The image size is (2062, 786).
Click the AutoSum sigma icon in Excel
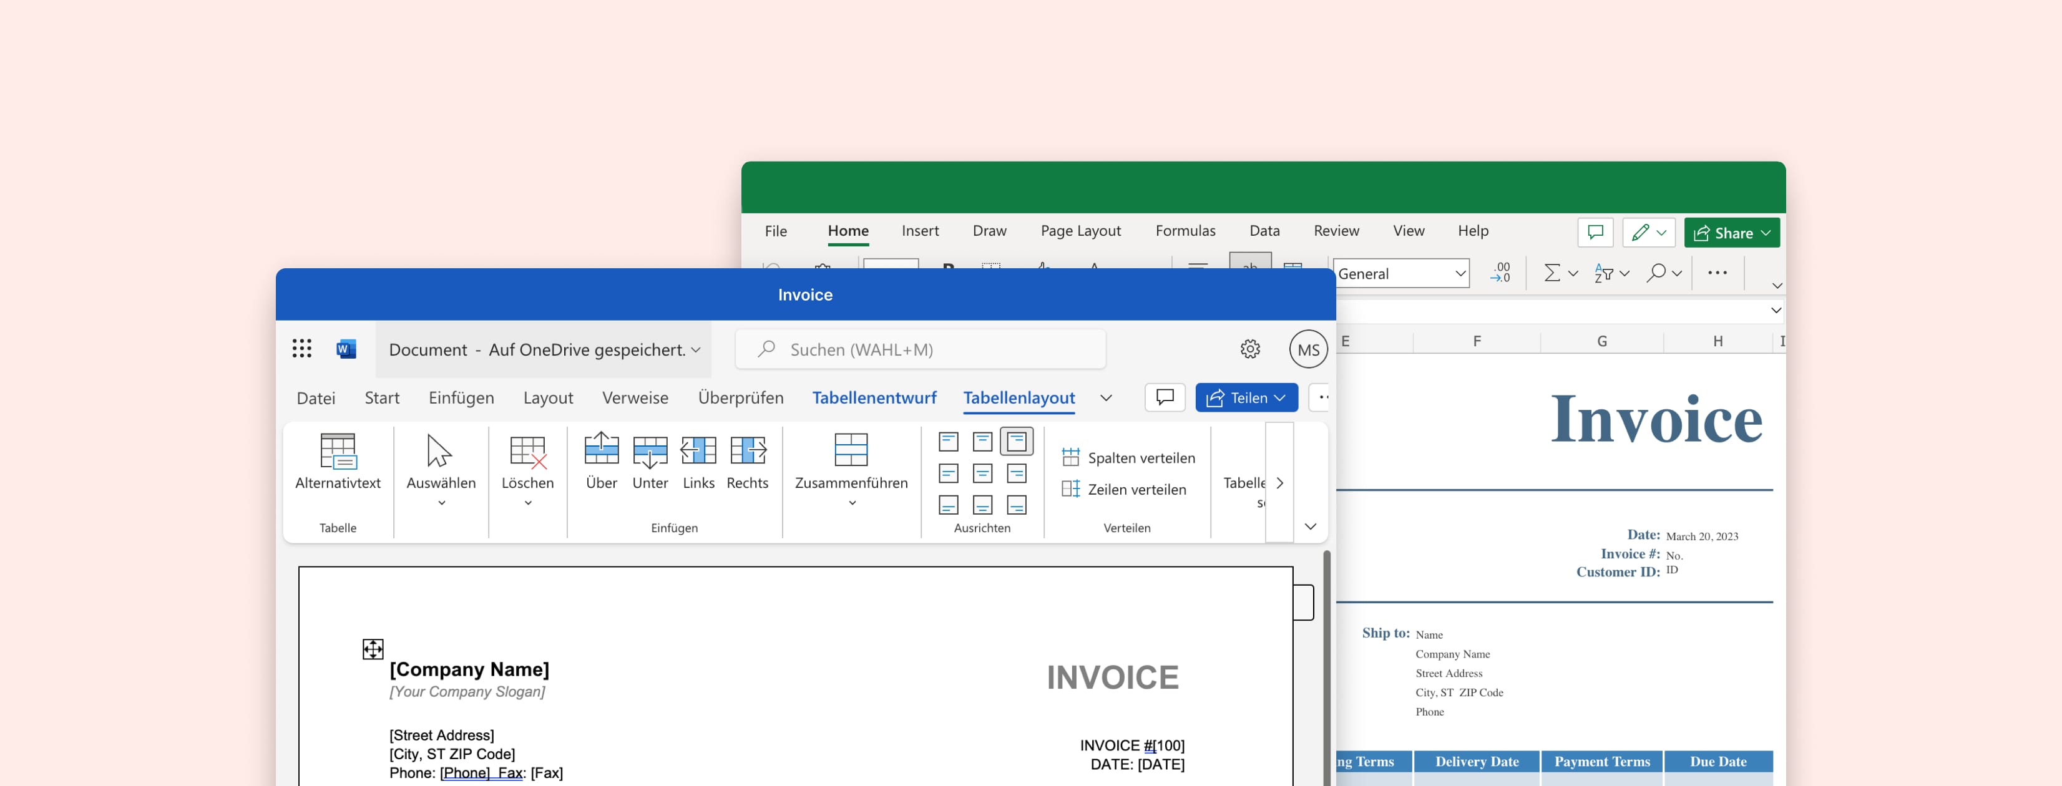pyautogui.click(x=1553, y=273)
